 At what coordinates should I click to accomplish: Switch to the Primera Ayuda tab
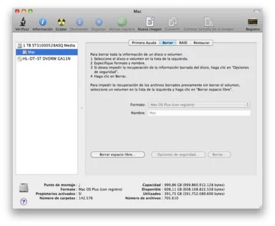pyautogui.click(x=144, y=43)
